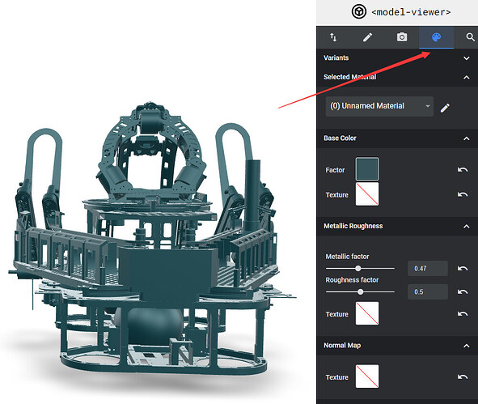Open the magnifier inspector tab
Screen dimensions: 478x404
[x=470, y=37]
